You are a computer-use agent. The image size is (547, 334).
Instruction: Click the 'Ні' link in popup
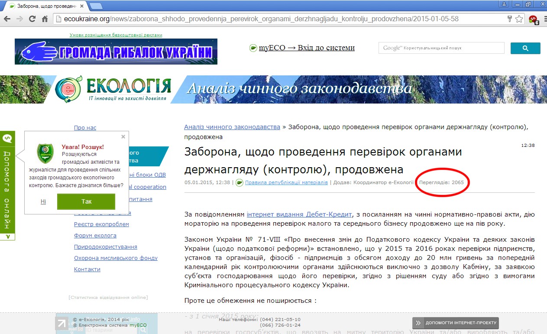tap(43, 201)
